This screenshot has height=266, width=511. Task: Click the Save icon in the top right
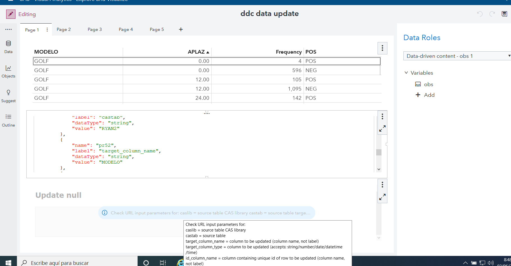tap(504, 14)
